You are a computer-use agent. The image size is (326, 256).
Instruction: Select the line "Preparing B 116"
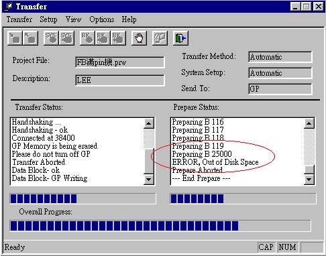tap(198, 122)
